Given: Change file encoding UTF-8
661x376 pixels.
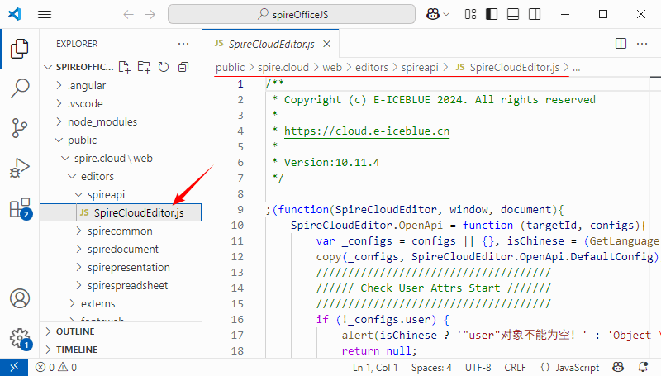Looking at the screenshot, I should click(478, 368).
